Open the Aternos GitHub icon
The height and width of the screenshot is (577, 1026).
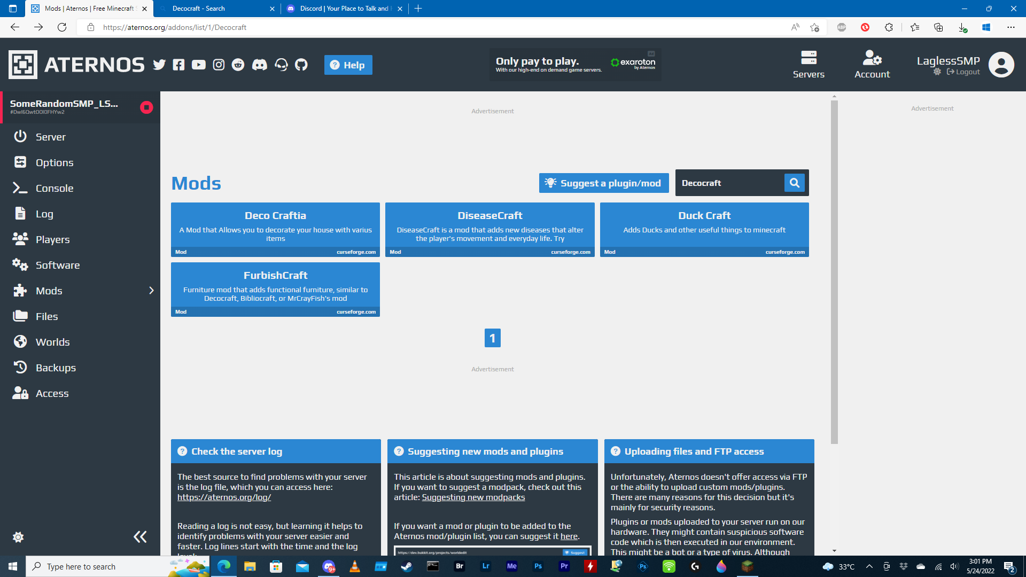301,65
